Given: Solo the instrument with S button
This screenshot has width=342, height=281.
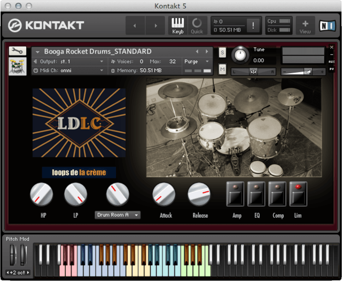Looking at the screenshot, I should tap(222, 52).
